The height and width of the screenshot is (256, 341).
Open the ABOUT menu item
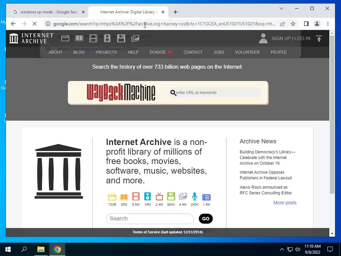coord(55,52)
